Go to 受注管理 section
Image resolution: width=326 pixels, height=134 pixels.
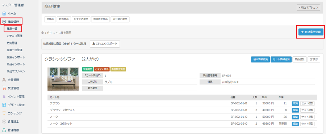(x=13, y=88)
